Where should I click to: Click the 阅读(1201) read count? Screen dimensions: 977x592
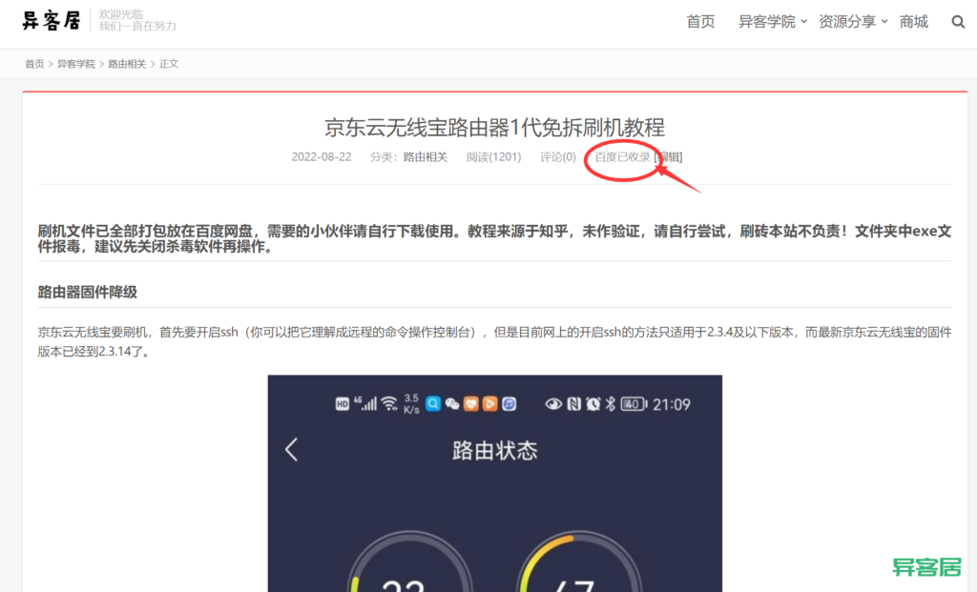pos(493,157)
